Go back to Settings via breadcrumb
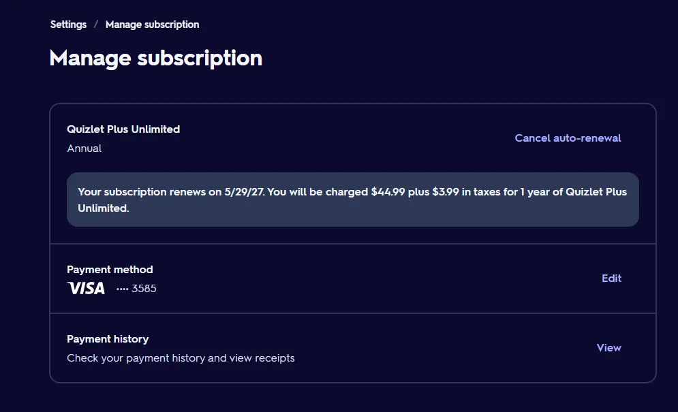 (68, 25)
